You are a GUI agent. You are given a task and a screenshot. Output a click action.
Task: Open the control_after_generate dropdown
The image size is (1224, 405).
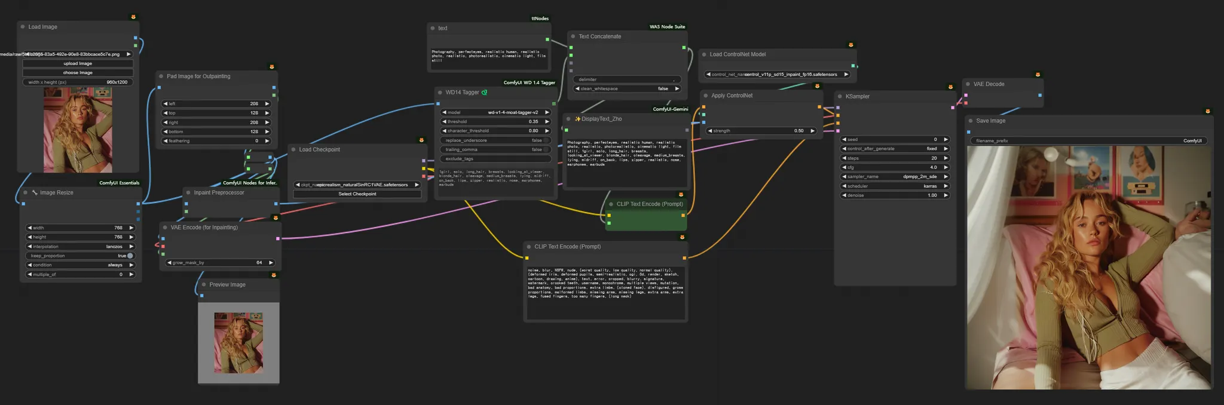[x=895, y=149]
